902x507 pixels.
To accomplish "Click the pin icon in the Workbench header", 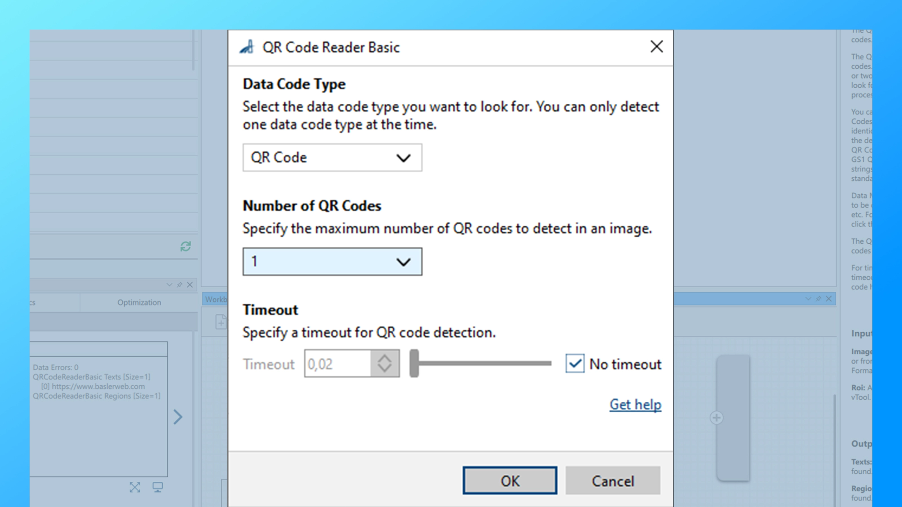I will coord(818,299).
